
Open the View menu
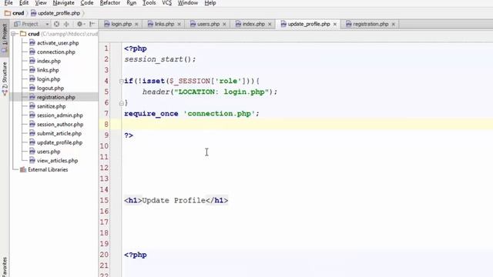tap(41, 3)
